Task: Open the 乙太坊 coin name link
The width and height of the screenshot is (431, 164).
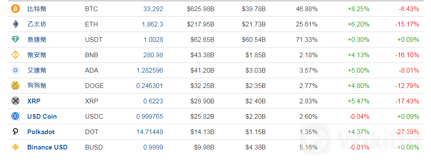Action: 37,24
